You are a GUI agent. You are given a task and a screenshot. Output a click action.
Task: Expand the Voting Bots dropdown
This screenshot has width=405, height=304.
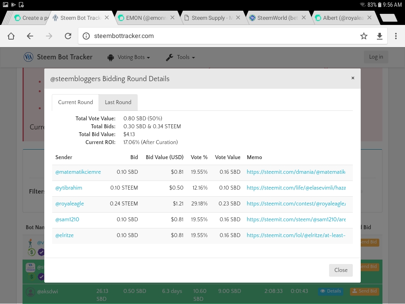point(129,57)
